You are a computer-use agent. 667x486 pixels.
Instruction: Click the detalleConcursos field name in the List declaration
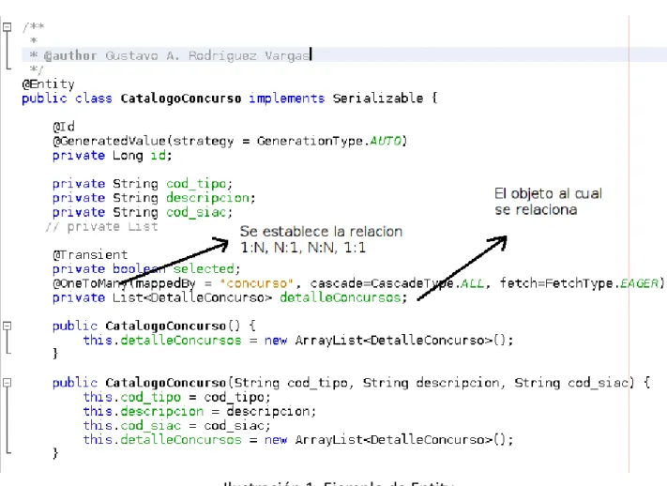coord(341,297)
